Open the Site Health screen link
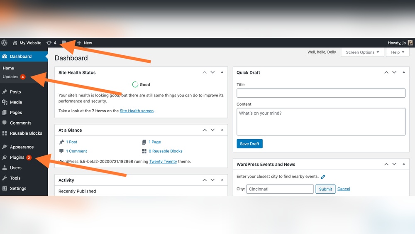 137,111
